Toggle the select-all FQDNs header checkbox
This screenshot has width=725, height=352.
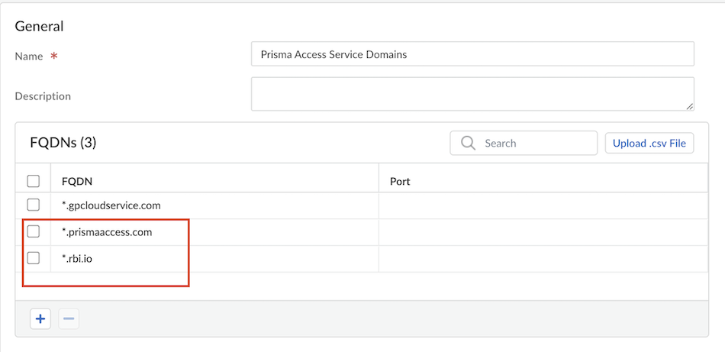click(34, 181)
